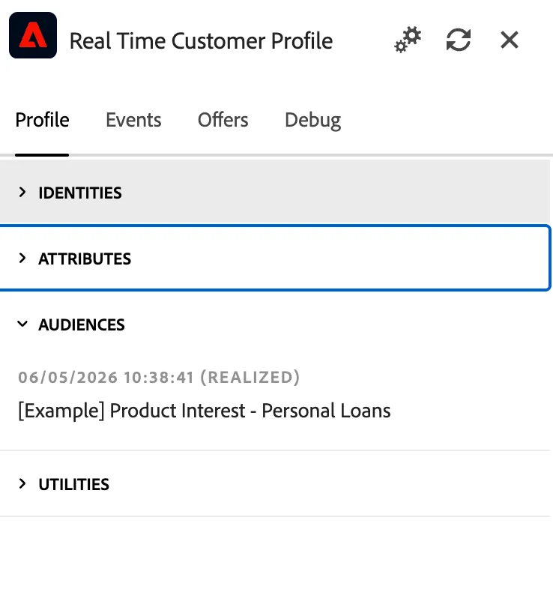Viewport: 553px width, 601px height.
Task: Click the ATTRIBUTES heading label
Action: click(x=85, y=259)
